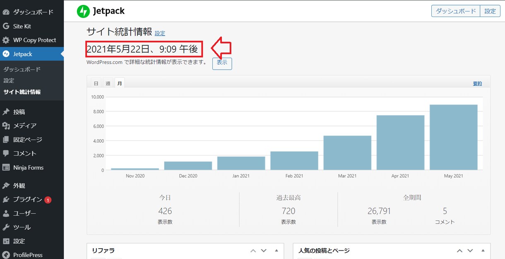Move リファラ panel up with arrow
Screen dimensions: 505x259
[x=252, y=251]
